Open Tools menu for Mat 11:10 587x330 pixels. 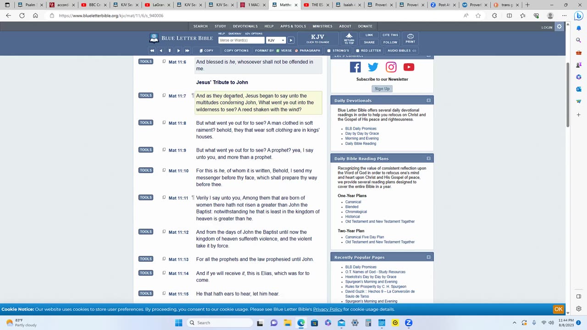point(146,170)
